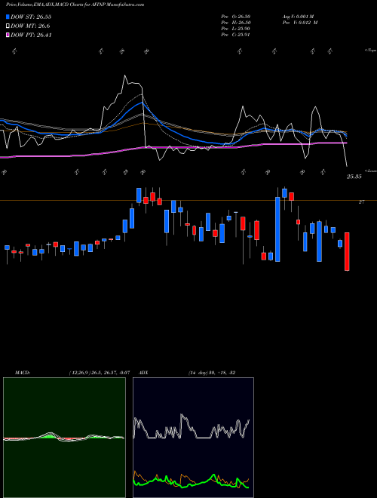Open the ADX indicator chart panel
This screenshot has height=498, width=377.
[193, 438]
